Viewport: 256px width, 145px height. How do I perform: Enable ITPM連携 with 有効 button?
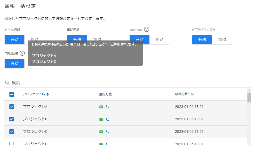[x=15, y=64]
